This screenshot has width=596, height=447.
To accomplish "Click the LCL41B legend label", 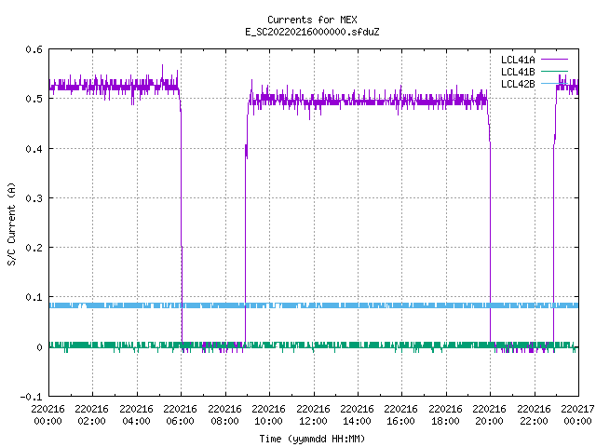I will tap(518, 72).
